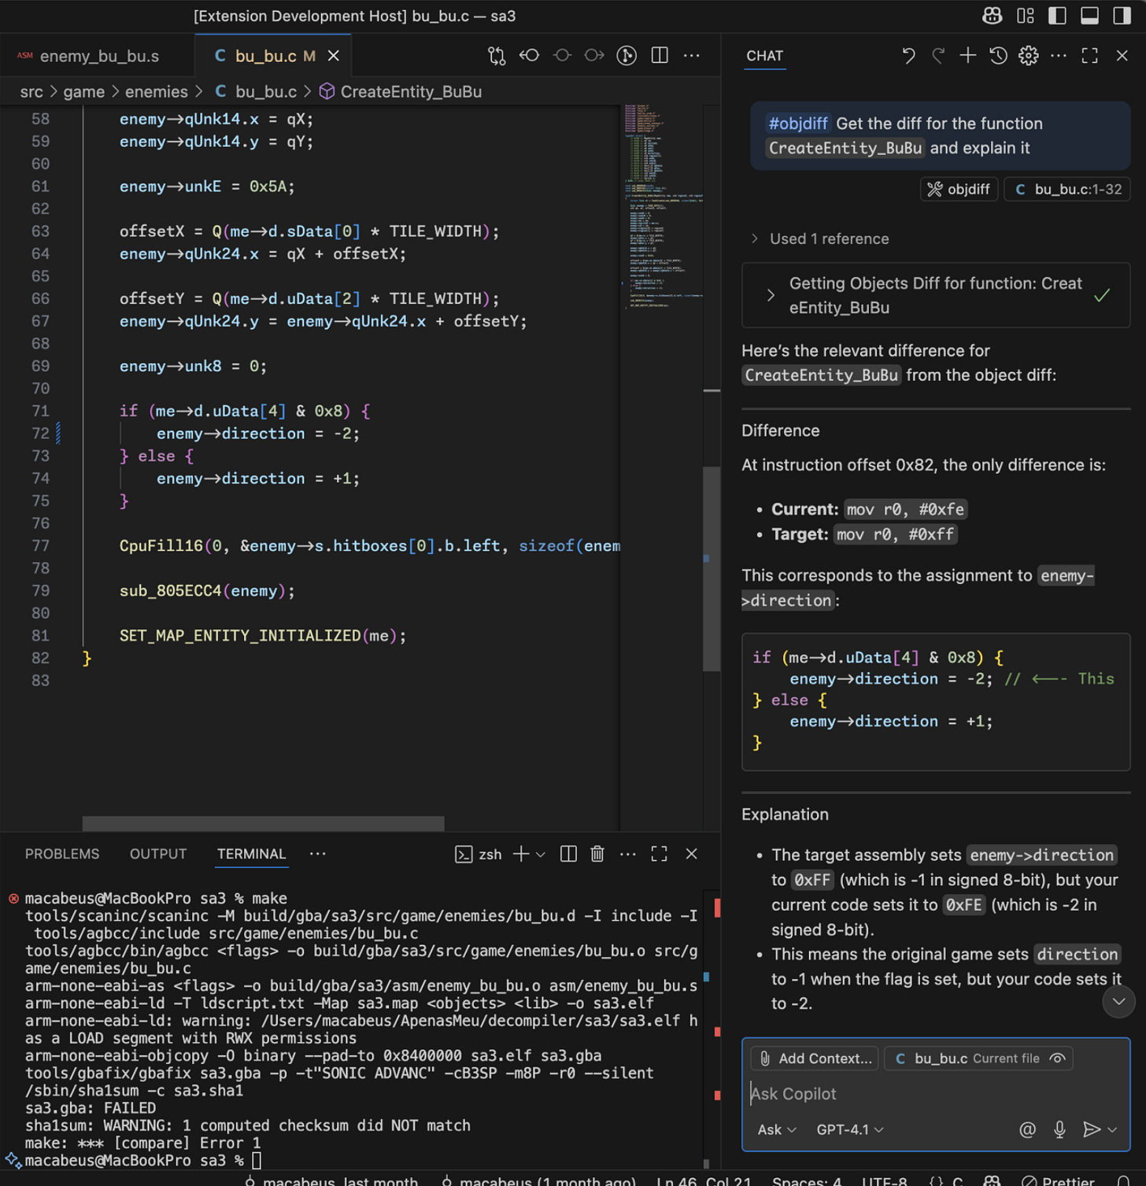Show chat history
This screenshot has width=1146, height=1186.
pos(998,55)
